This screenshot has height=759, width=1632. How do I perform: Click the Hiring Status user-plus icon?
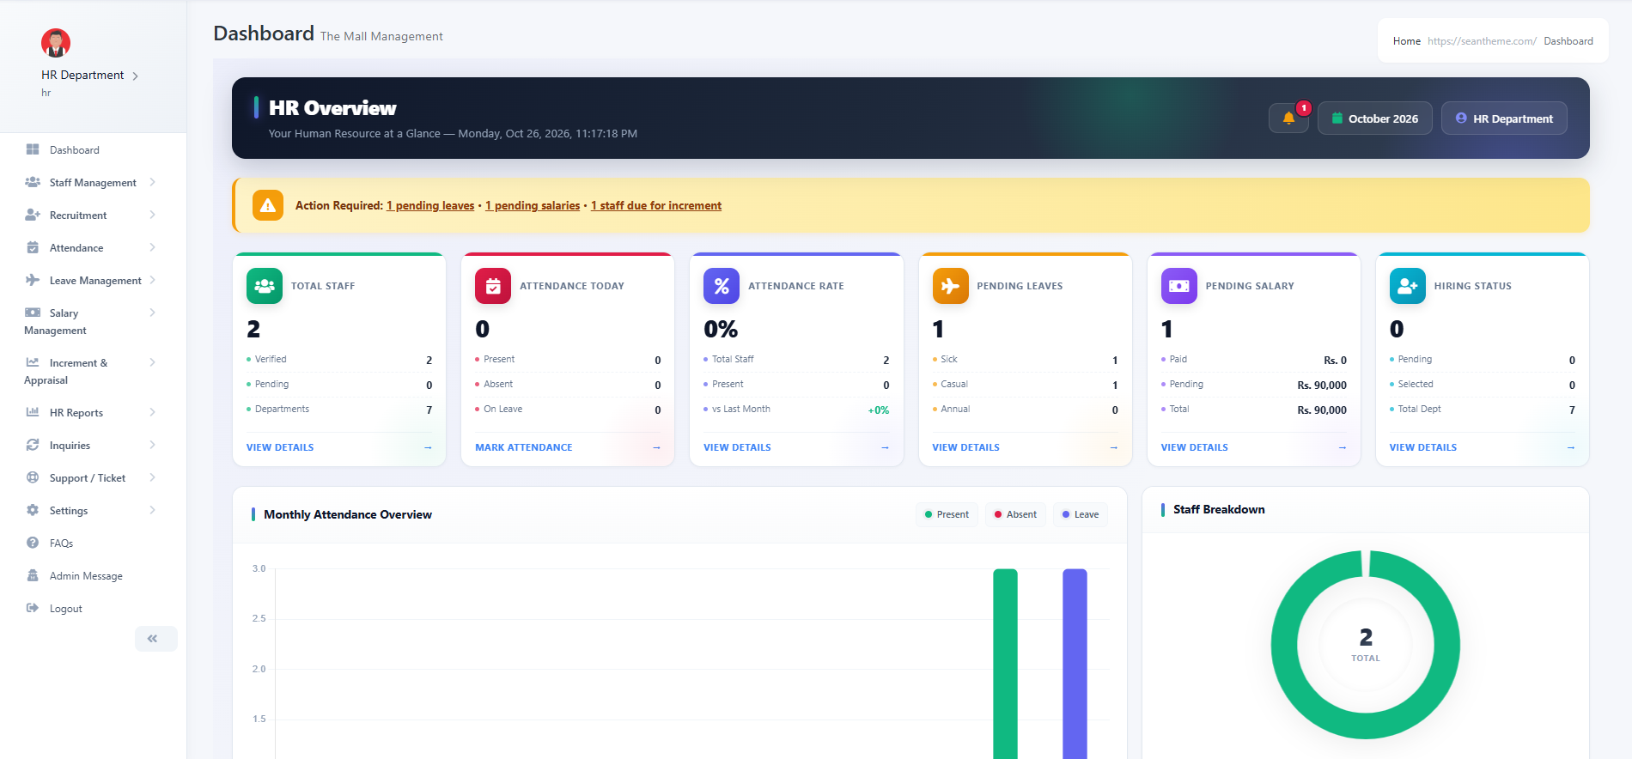click(x=1408, y=286)
